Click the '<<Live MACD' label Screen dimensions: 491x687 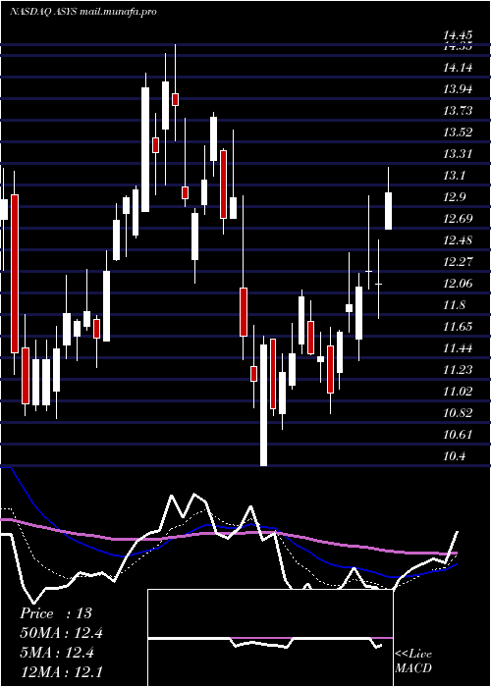(x=413, y=661)
